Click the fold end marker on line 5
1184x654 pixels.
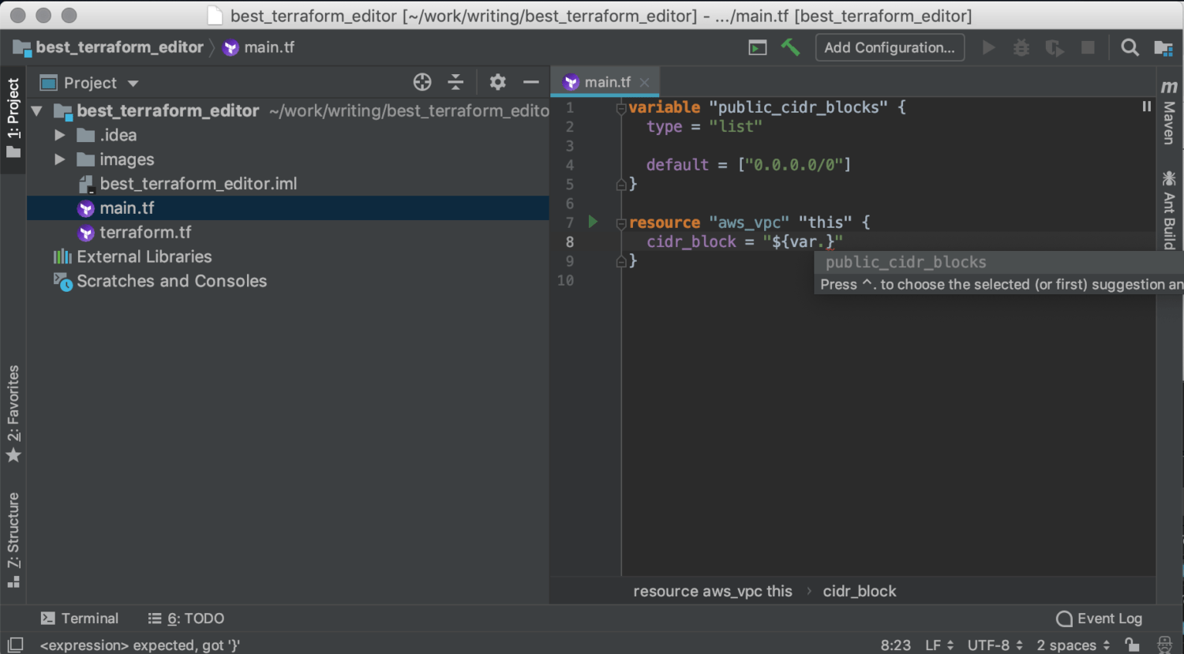click(621, 184)
